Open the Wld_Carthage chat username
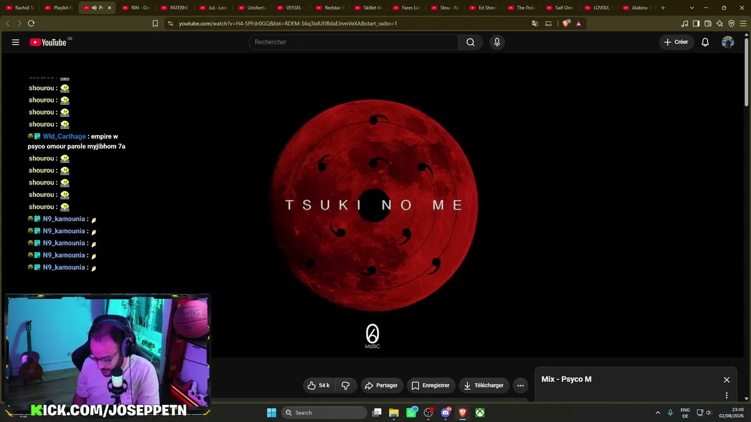Screen dimensions: 751x422 (x=65, y=137)
